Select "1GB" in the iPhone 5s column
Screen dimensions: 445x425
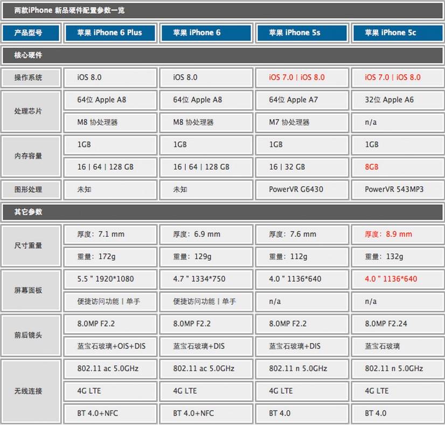(x=276, y=145)
